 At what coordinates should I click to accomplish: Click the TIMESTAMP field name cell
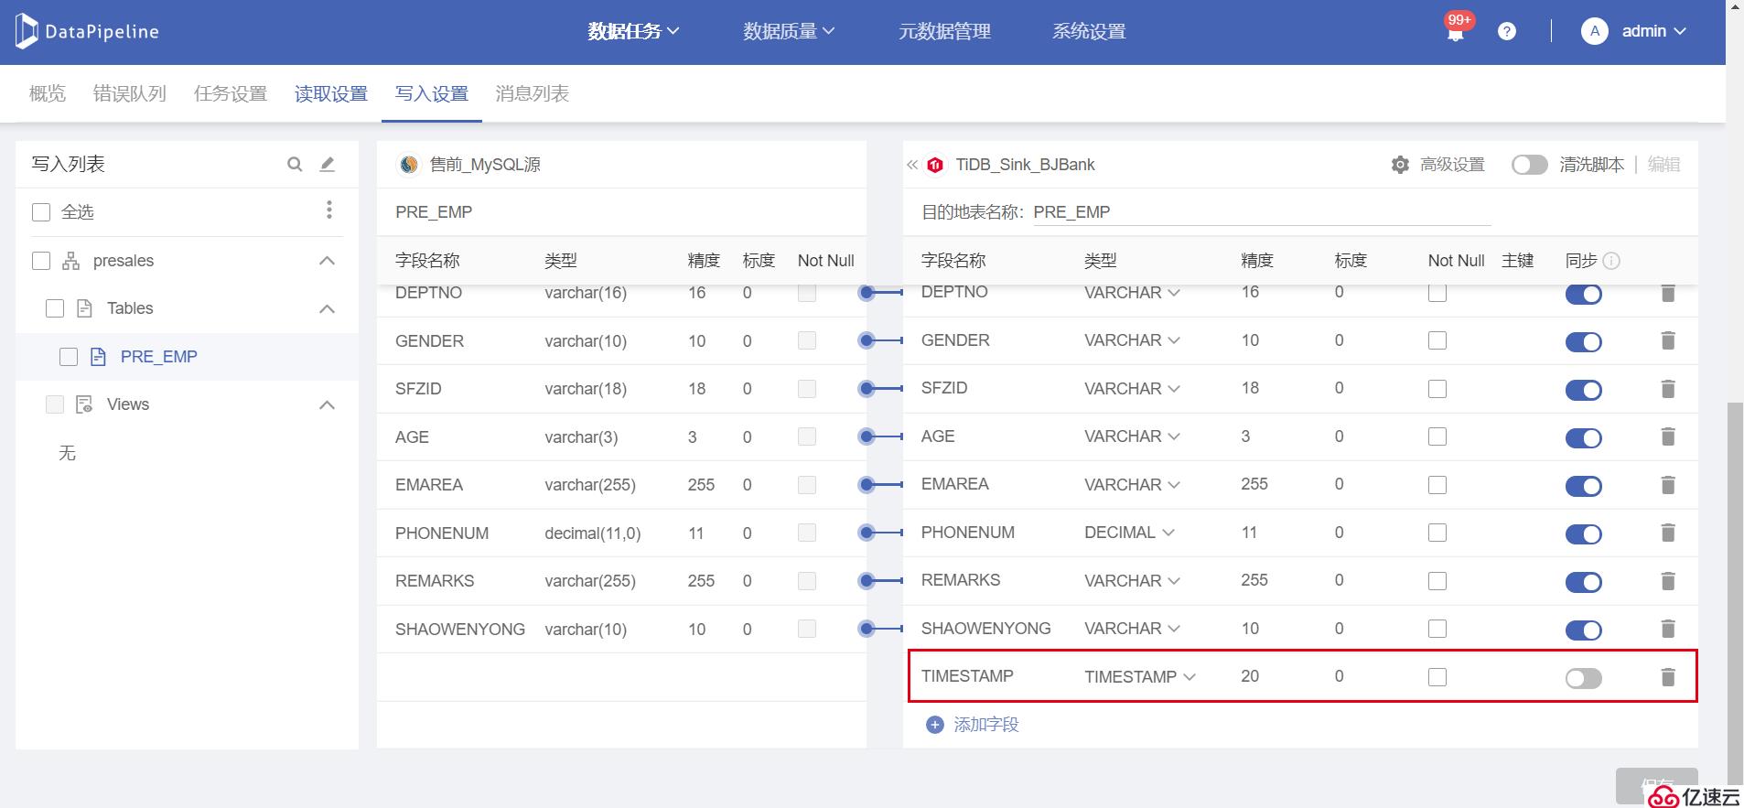[967, 676]
